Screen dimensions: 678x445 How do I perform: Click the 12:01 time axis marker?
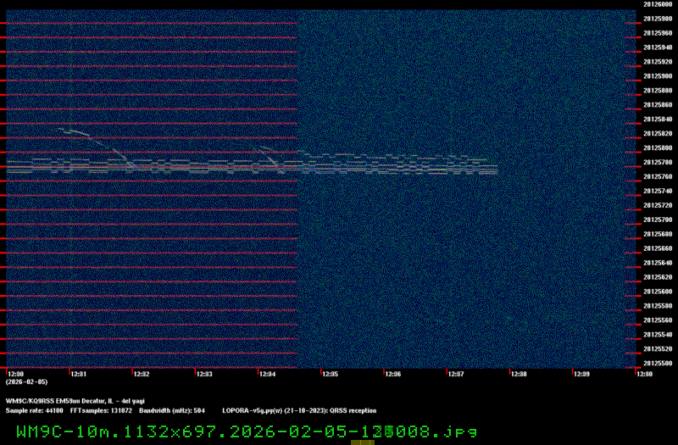78,374
